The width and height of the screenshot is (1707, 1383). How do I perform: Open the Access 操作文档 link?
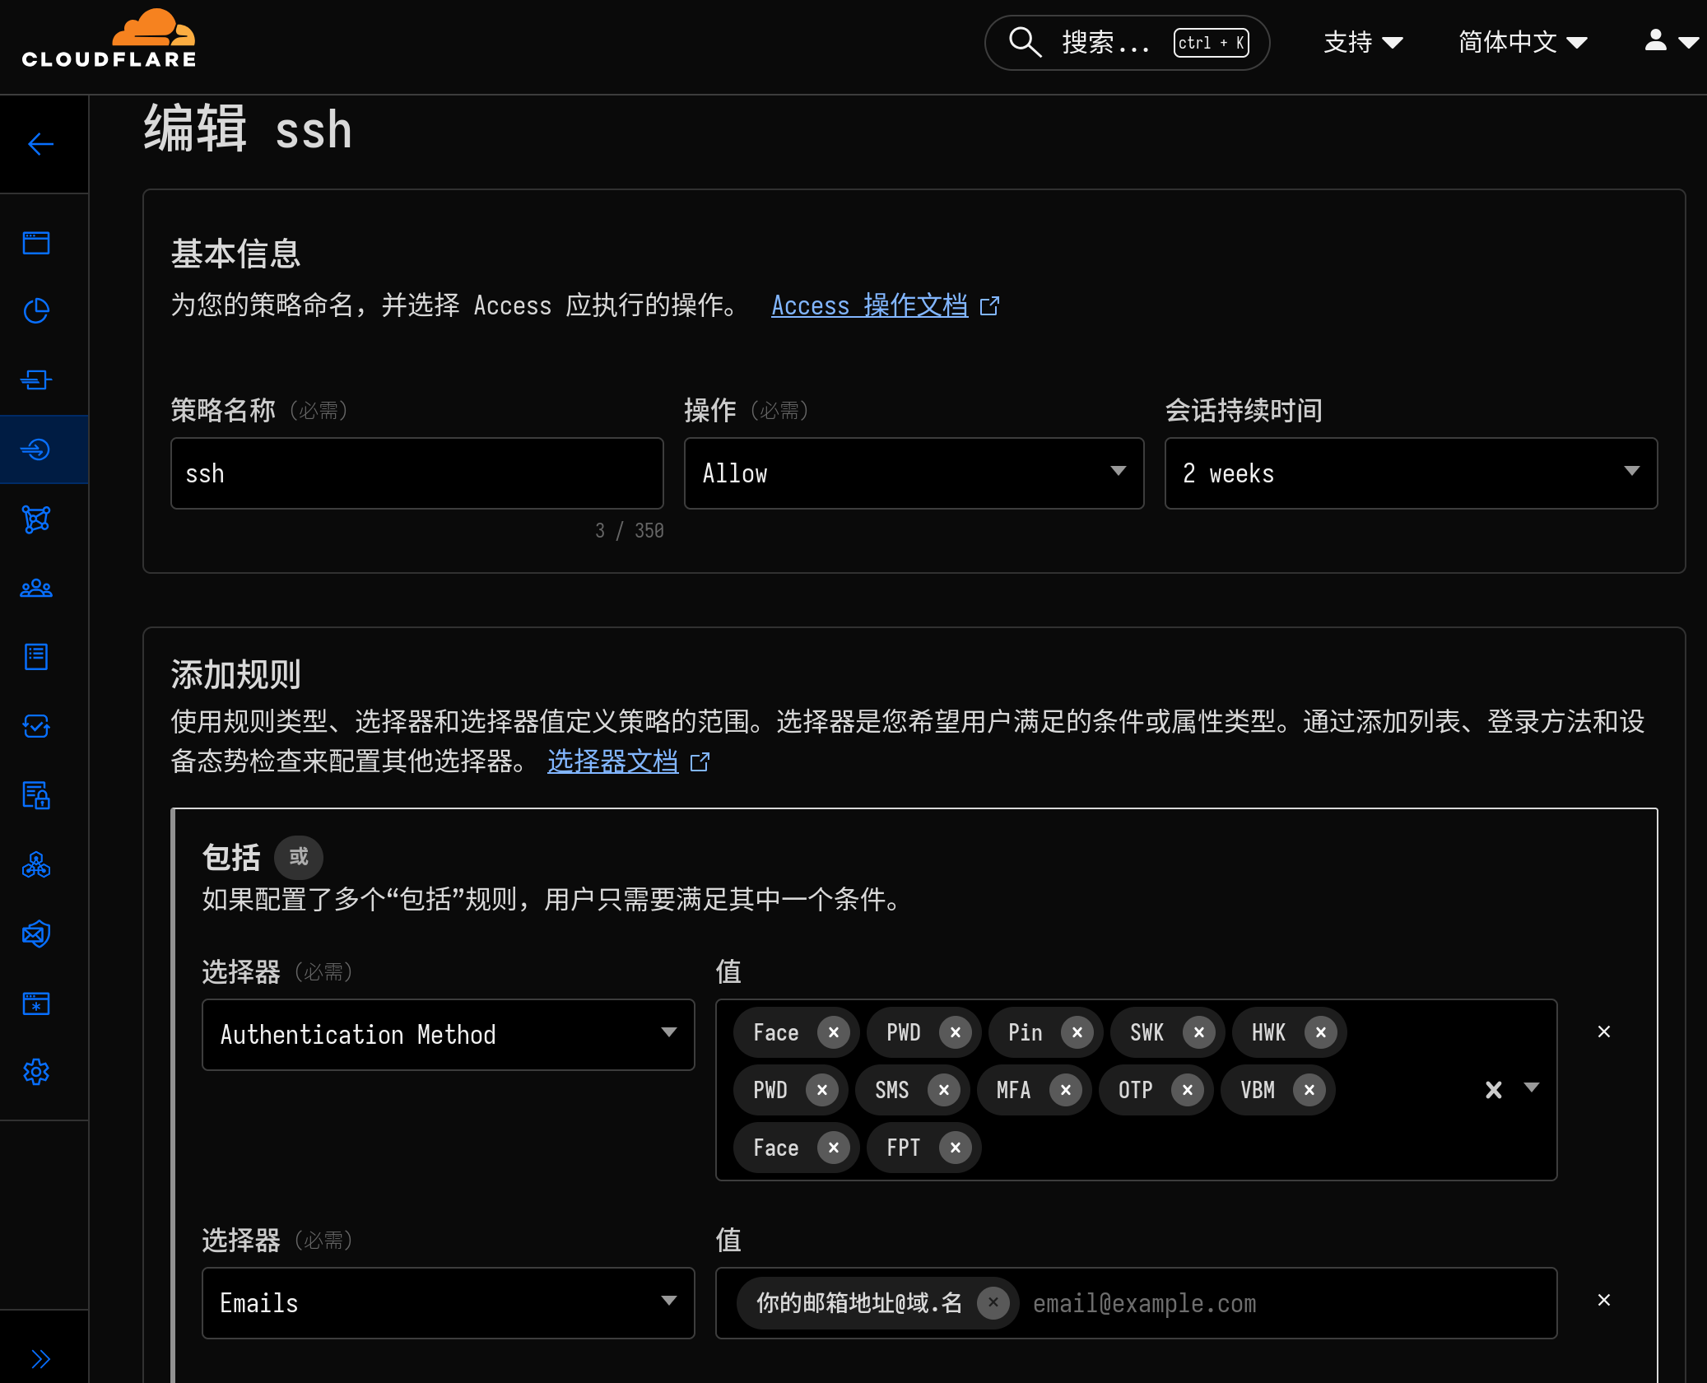click(x=870, y=305)
